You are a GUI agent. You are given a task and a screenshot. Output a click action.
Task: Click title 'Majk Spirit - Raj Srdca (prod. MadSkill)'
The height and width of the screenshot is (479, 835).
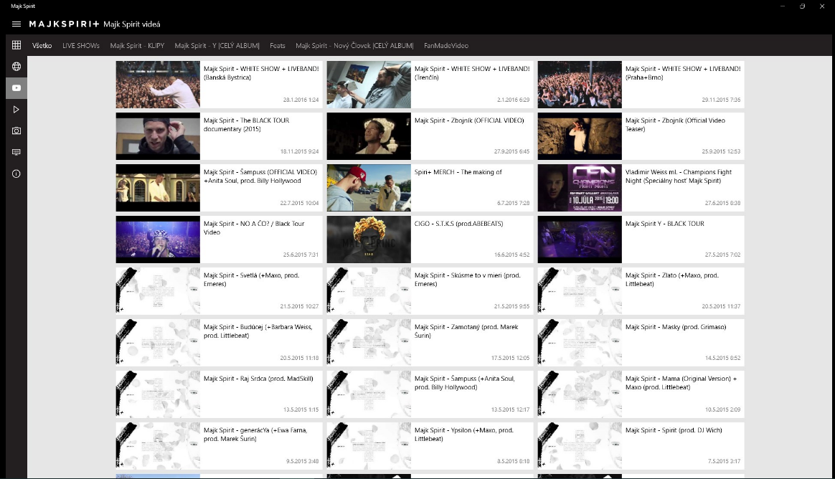point(258,379)
